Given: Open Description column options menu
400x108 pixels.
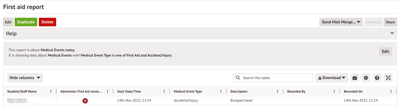Looking at the screenshot, I should [278, 92].
